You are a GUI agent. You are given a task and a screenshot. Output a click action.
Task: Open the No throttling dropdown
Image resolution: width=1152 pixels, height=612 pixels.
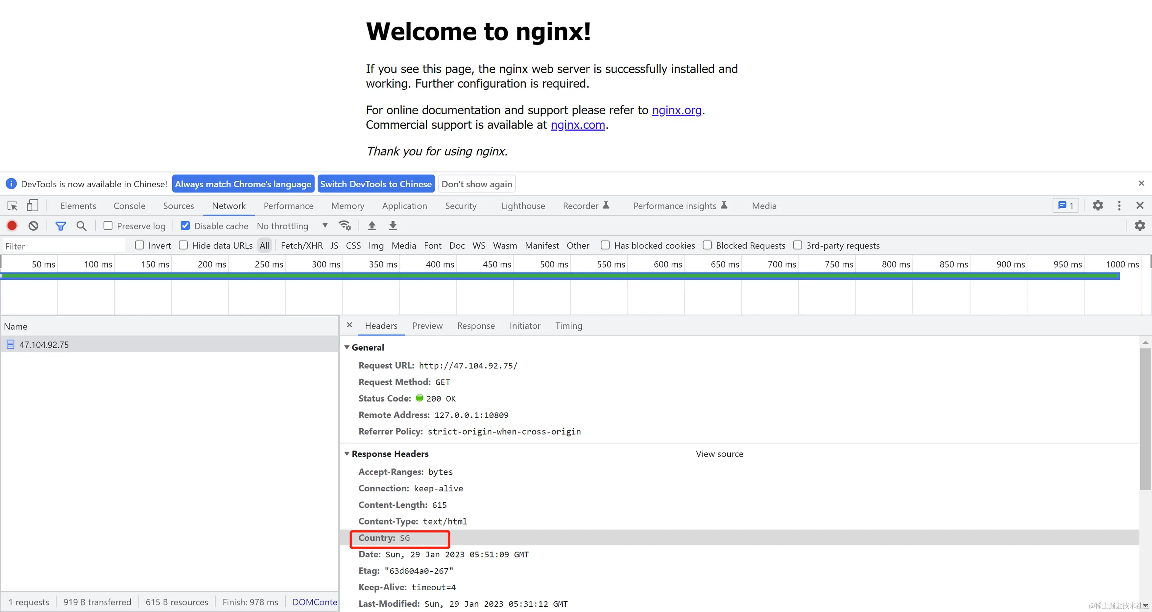tap(293, 226)
